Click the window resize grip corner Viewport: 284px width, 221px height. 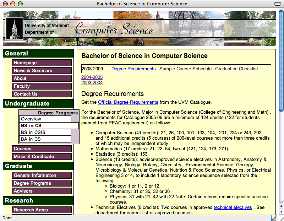click(x=281, y=218)
